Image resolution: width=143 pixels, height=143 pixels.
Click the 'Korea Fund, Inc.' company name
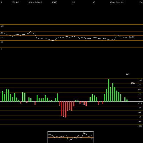[x=117, y=2]
